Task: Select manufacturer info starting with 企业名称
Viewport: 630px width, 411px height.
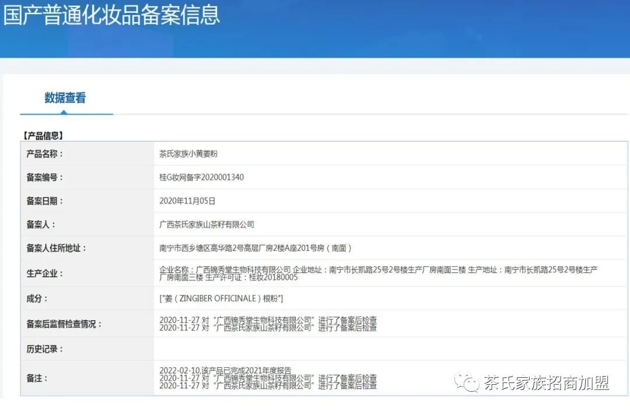Action: coord(379,273)
